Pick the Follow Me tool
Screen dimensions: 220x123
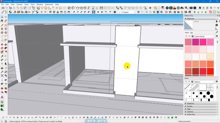5,48
